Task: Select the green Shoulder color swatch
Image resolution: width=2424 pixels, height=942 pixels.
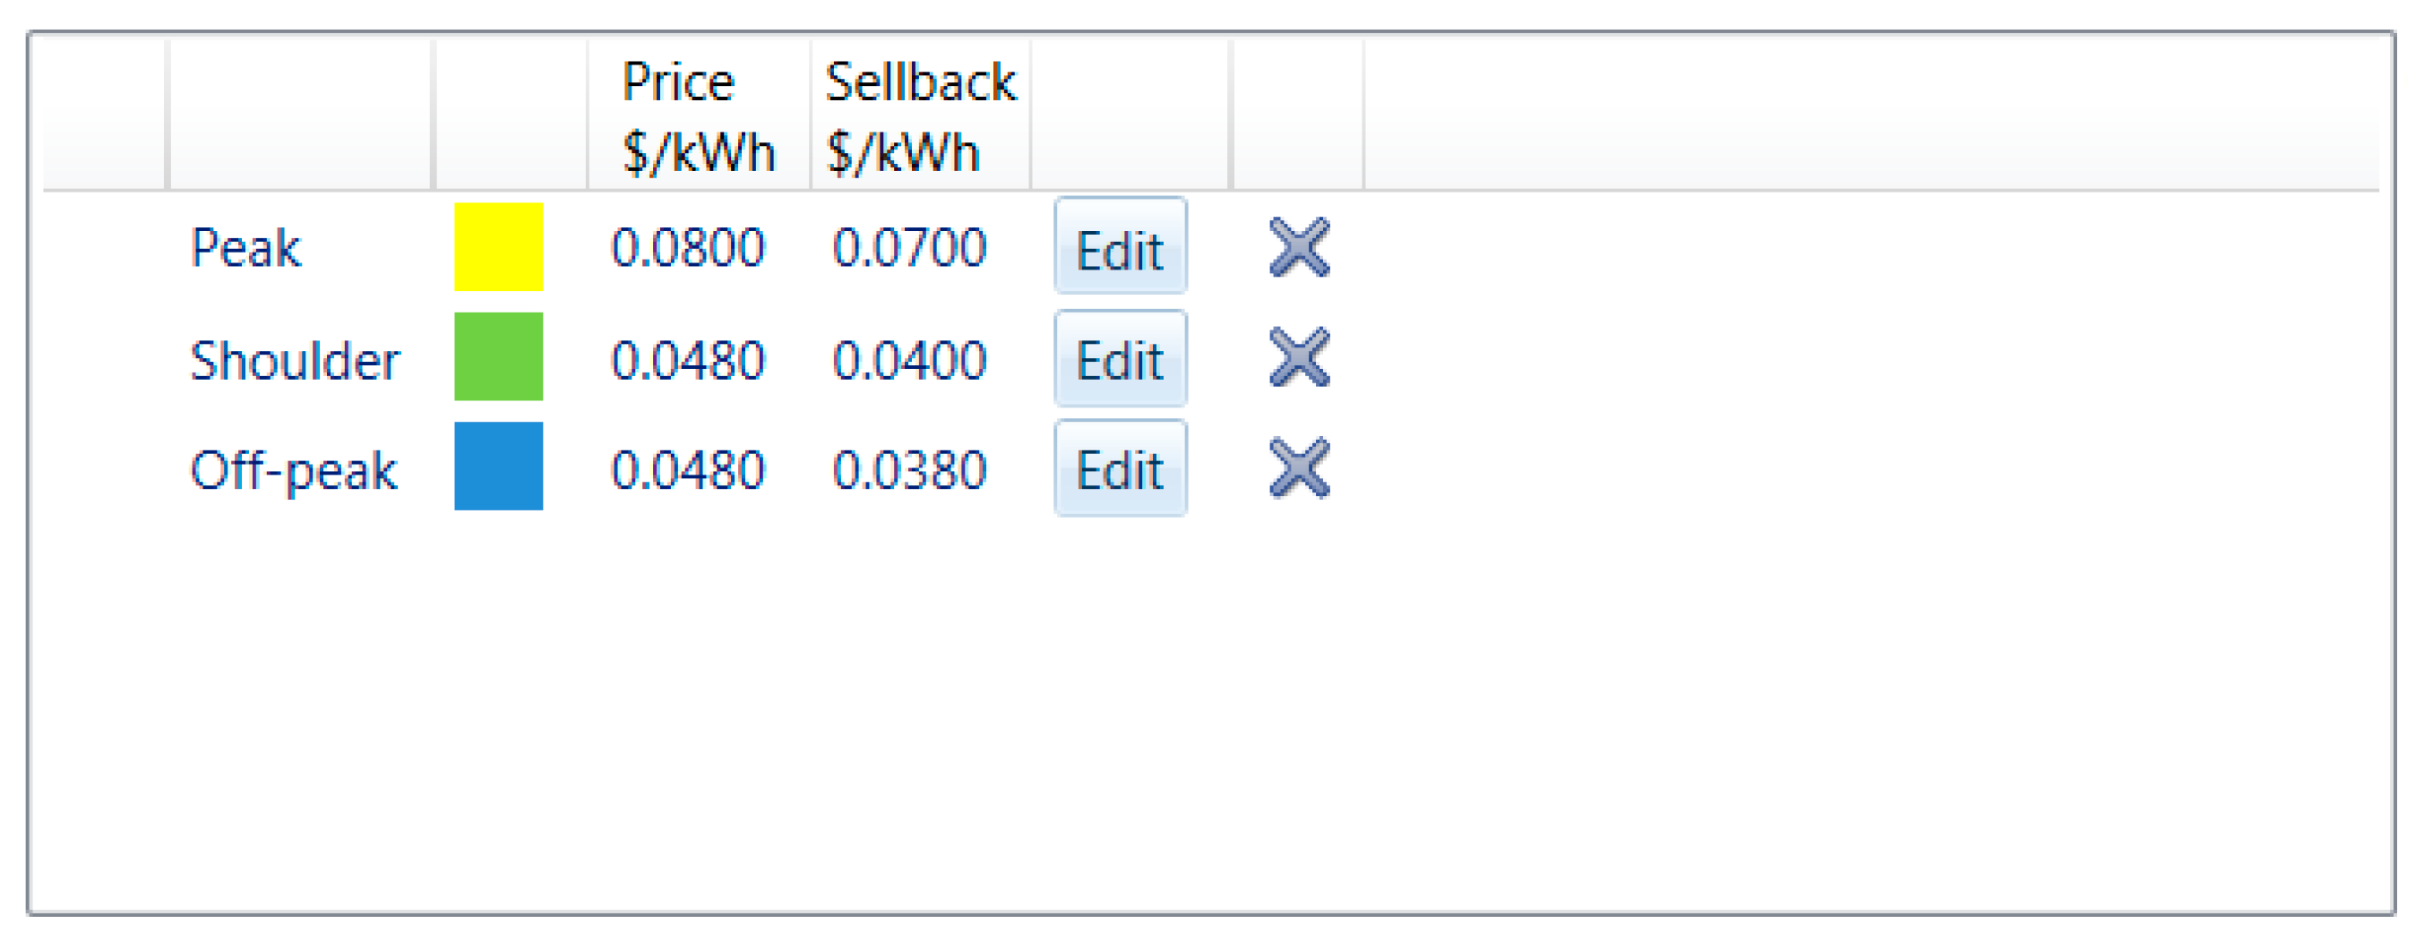Action: 498,357
